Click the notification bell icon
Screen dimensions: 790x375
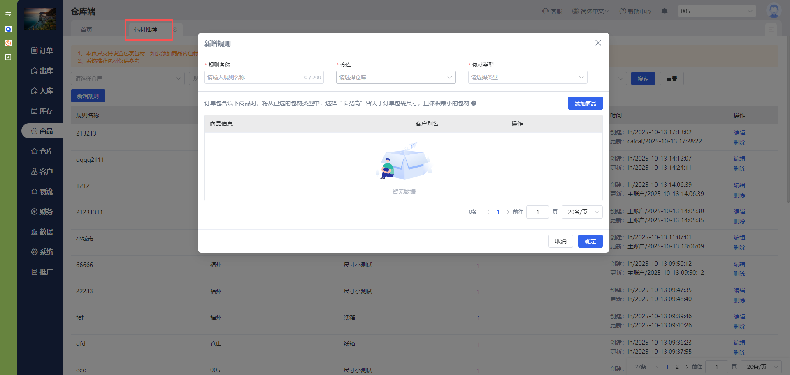click(664, 12)
